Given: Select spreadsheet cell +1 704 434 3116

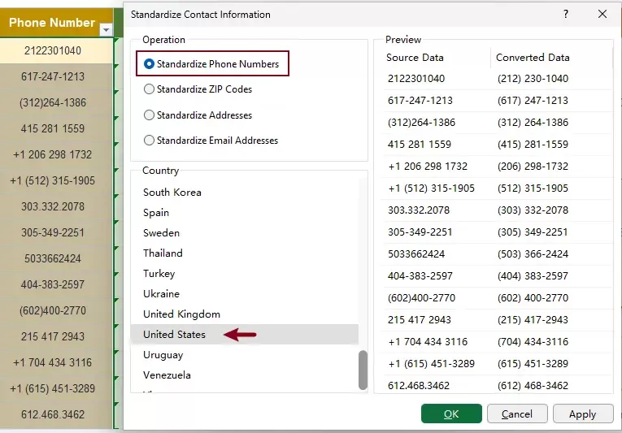Looking at the screenshot, I should coord(56,362).
